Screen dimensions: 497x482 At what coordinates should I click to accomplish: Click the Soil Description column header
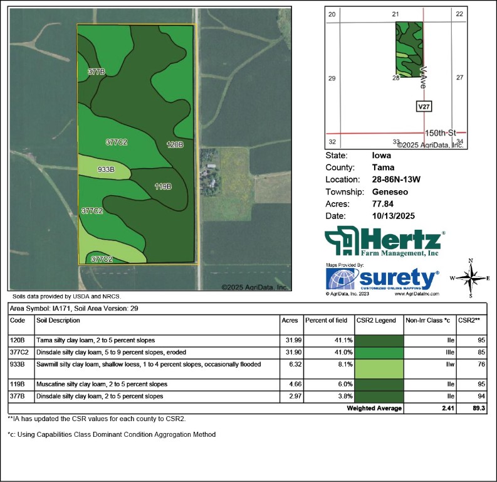point(58,320)
